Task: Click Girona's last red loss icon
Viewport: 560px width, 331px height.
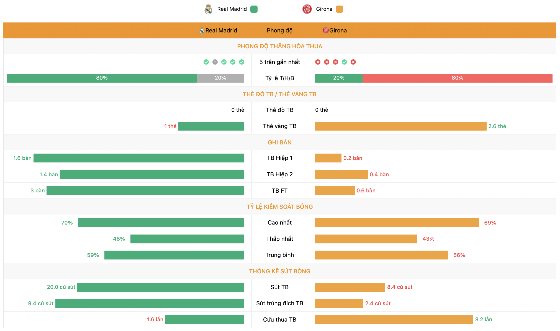Action: (x=353, y=62)
